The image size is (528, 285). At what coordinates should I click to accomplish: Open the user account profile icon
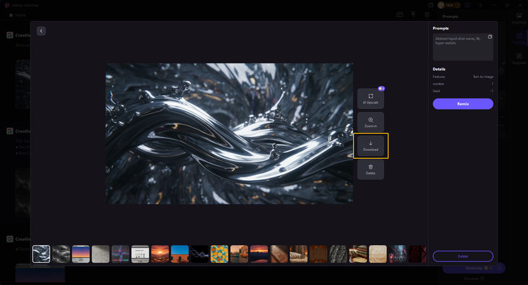(467, 5)
